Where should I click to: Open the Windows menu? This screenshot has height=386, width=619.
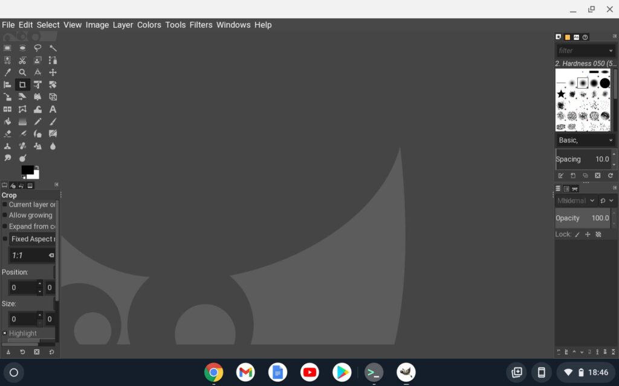233,25
